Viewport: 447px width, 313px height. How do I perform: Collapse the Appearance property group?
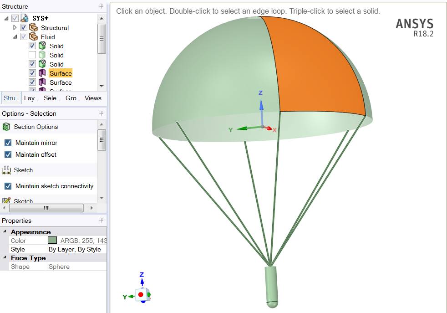[x=5, y=231]
